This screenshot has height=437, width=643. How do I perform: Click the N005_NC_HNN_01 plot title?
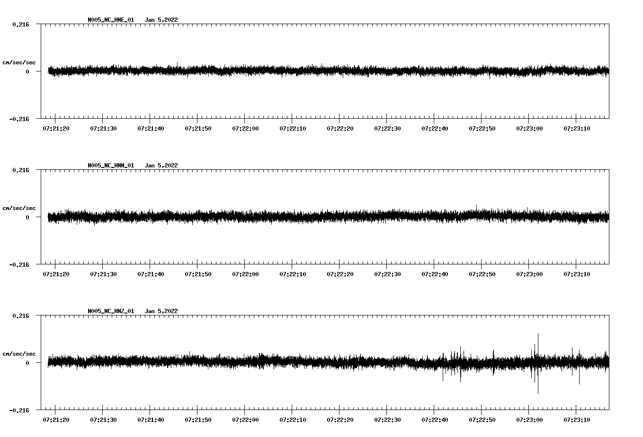pos(111,166)
